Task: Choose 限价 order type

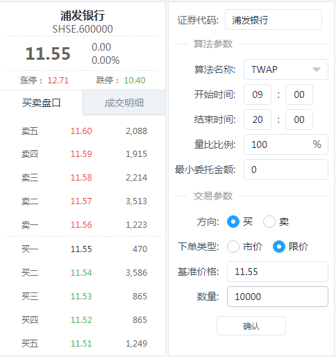Action: tap(279, 247)
